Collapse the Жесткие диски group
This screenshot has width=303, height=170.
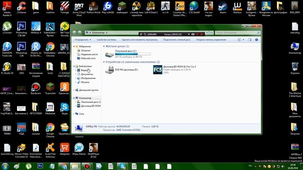(x=104, y=46)
